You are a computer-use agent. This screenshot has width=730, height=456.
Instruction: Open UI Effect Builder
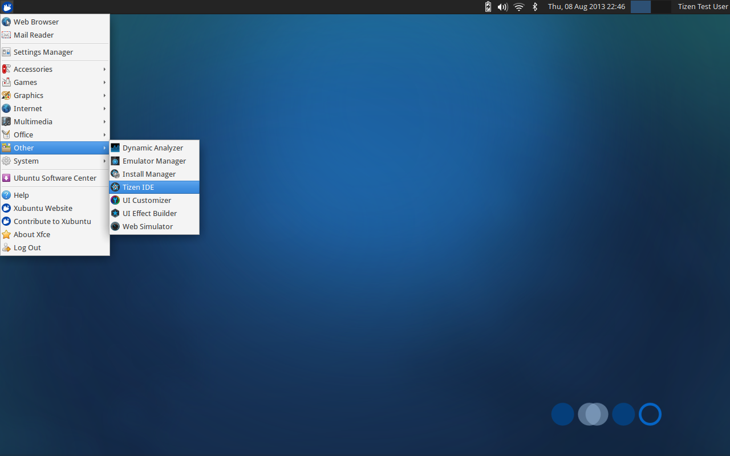point(155,213)
